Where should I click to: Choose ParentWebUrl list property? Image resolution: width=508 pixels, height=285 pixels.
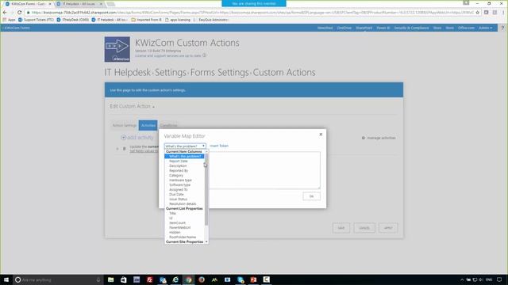coord(180,227)
